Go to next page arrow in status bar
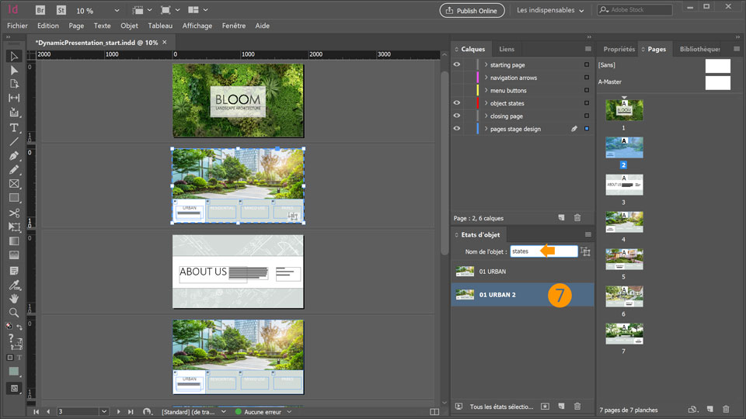Viewport: 746px width, 419px height. pyautogui.click(x=118, y=412)
